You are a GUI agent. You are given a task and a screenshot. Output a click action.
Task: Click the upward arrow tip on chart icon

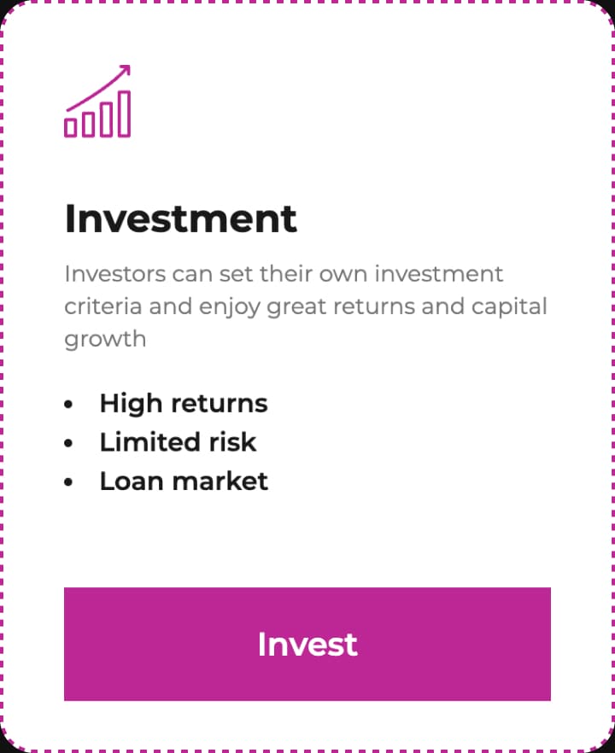coord(126,69)
